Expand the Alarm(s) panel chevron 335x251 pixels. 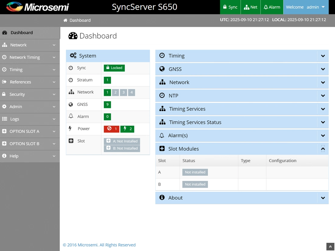pyautogui.click(x=323, y=135)
